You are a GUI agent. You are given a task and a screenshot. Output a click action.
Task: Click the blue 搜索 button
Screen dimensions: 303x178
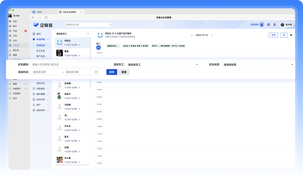coord(112,72)
